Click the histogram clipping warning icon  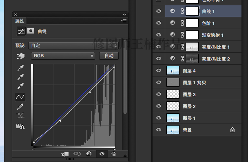[20, 126]
